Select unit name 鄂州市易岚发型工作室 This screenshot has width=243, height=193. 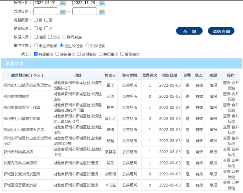[22, 107]
